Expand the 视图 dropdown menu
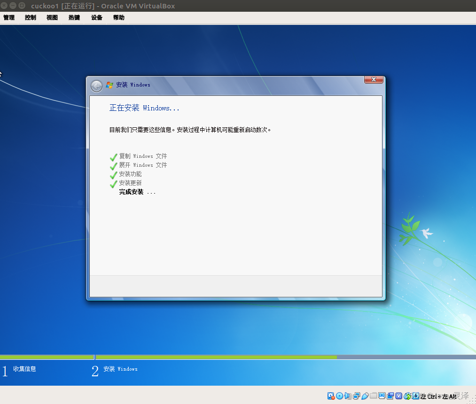The width and height of the screenshot is (476, 404). [x=52, y=17]
